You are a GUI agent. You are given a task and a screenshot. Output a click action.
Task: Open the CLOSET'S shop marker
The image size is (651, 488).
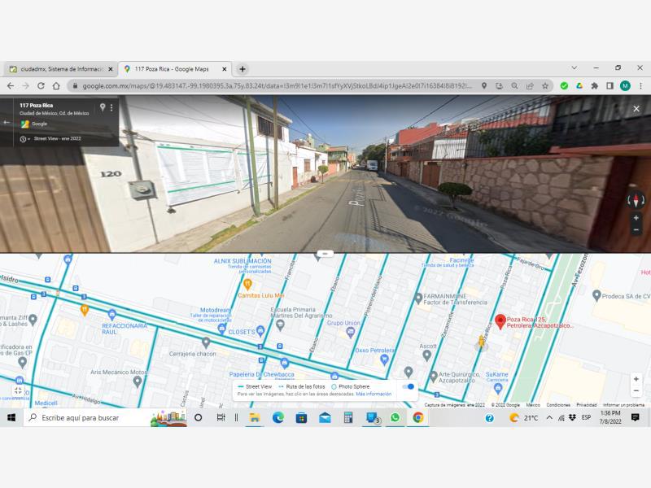pos(260,331)
